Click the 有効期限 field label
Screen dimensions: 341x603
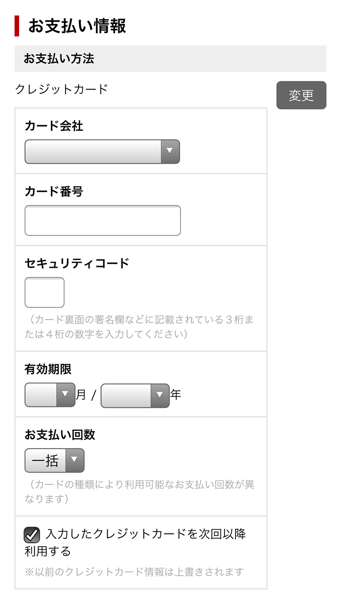coord(48,369)
